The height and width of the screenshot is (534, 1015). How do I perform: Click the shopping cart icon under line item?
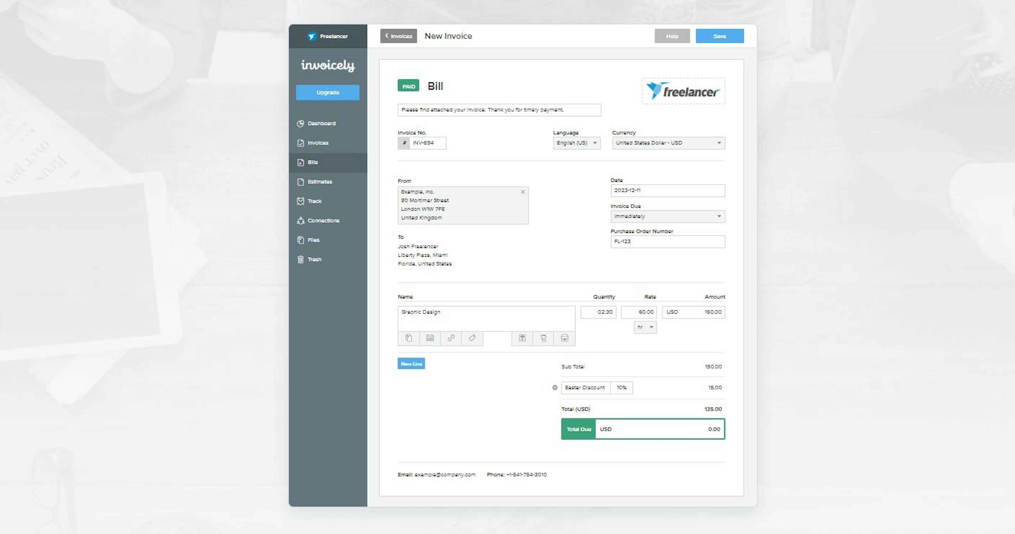pos(543,338)
